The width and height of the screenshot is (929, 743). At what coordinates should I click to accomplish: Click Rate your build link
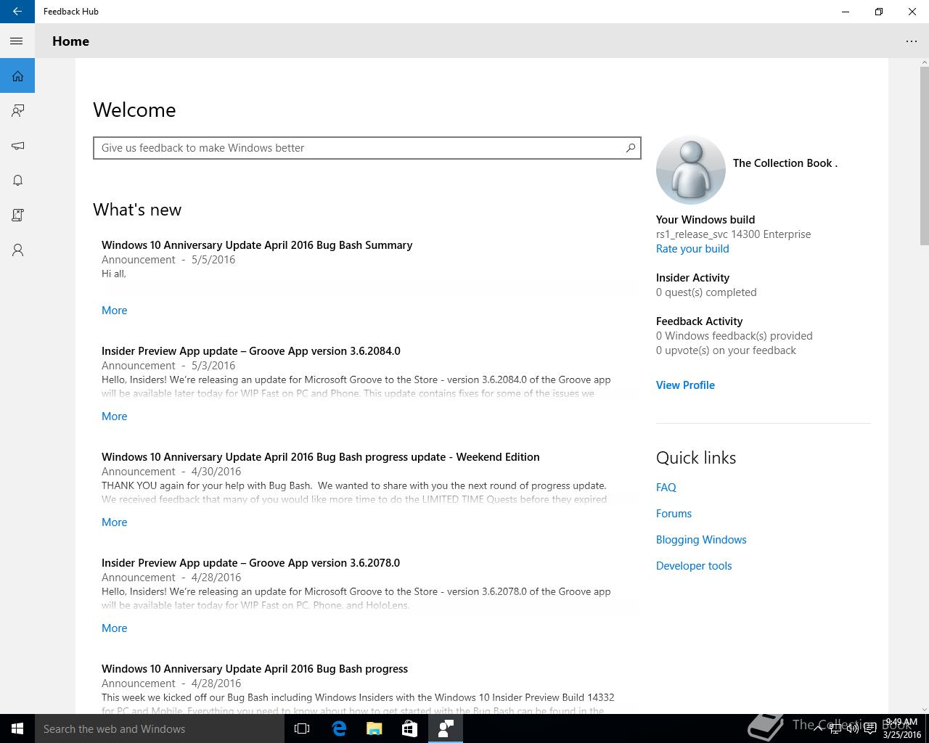click(x=692, y=249)
